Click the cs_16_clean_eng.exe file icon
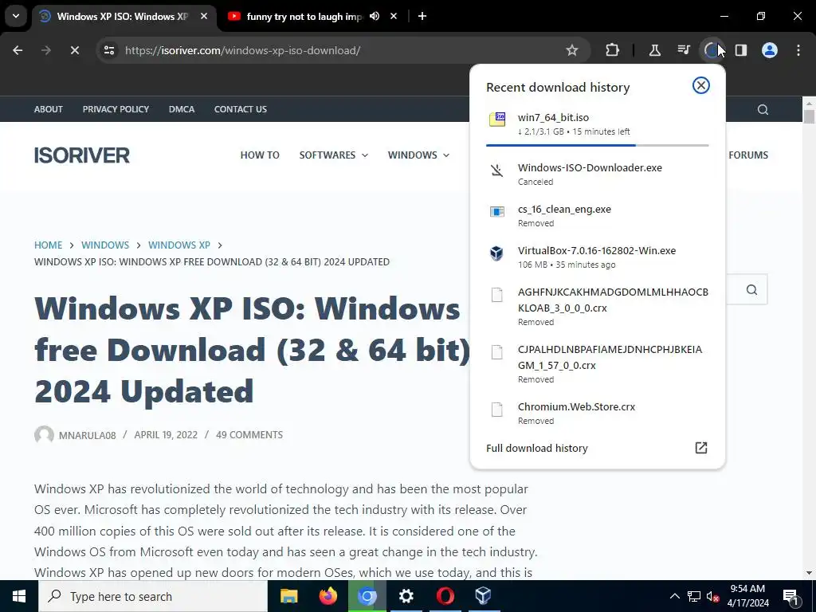 click(x=497, y=211)
